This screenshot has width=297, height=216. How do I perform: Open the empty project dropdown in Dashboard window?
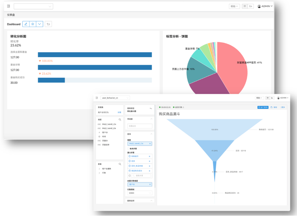(33, 6)
